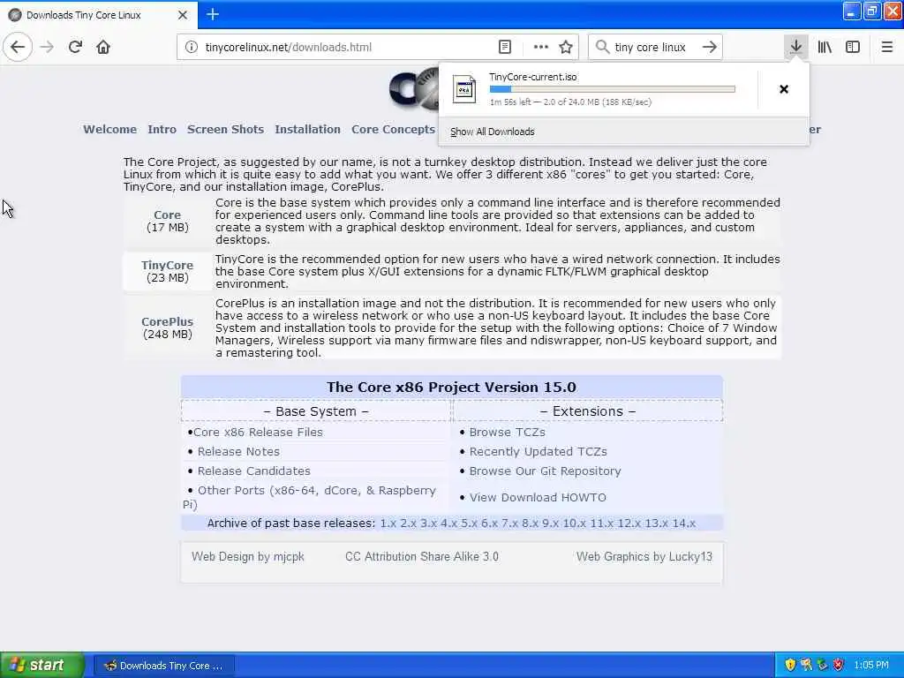Click the 1:05 PM taskbar clock
The height and width of the screenshot is (678, 904).
(871, 665)
